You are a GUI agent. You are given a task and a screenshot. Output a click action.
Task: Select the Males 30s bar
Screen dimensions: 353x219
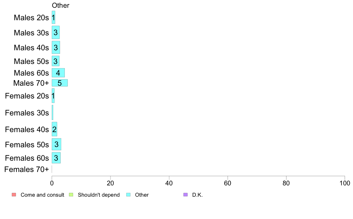pos(56,32)
